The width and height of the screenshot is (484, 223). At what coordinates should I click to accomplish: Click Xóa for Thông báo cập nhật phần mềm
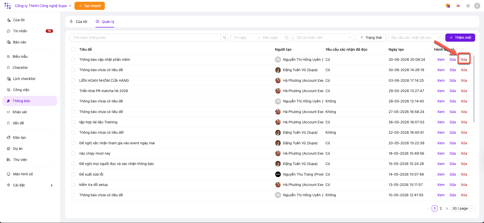pyautogui.click(x=464, y=60)
